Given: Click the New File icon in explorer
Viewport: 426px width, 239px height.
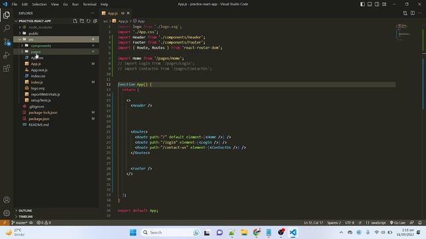Looking at the screenshot, I should 75,21.
